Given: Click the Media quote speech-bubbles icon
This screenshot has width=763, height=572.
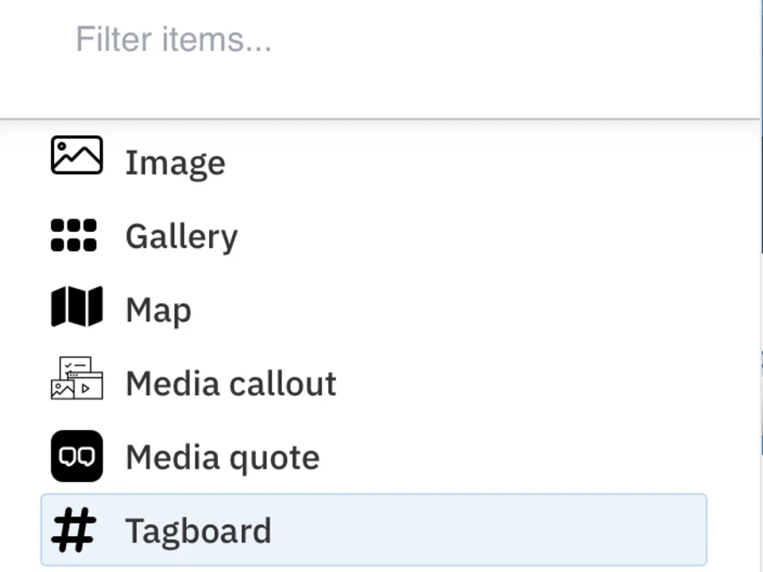Looking at the screenshot, I should [x=76, y=456].
